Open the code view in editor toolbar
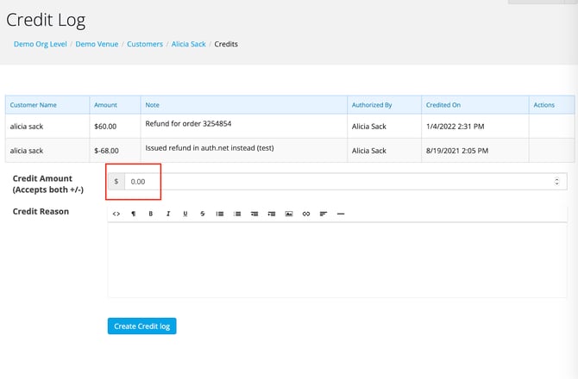This screenshot has height=379, width=578. pos(116,214)
